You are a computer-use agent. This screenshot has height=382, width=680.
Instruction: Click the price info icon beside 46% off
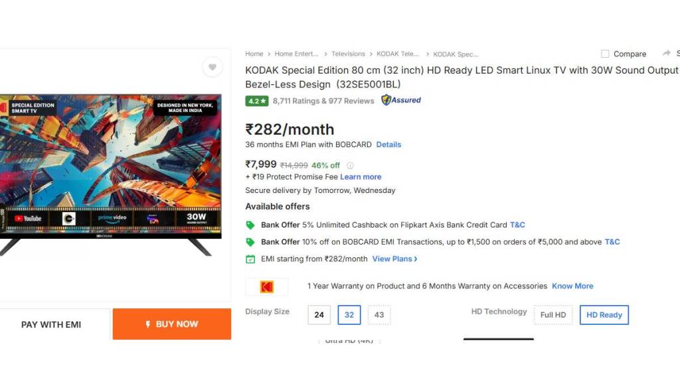(x=350, y=166)
